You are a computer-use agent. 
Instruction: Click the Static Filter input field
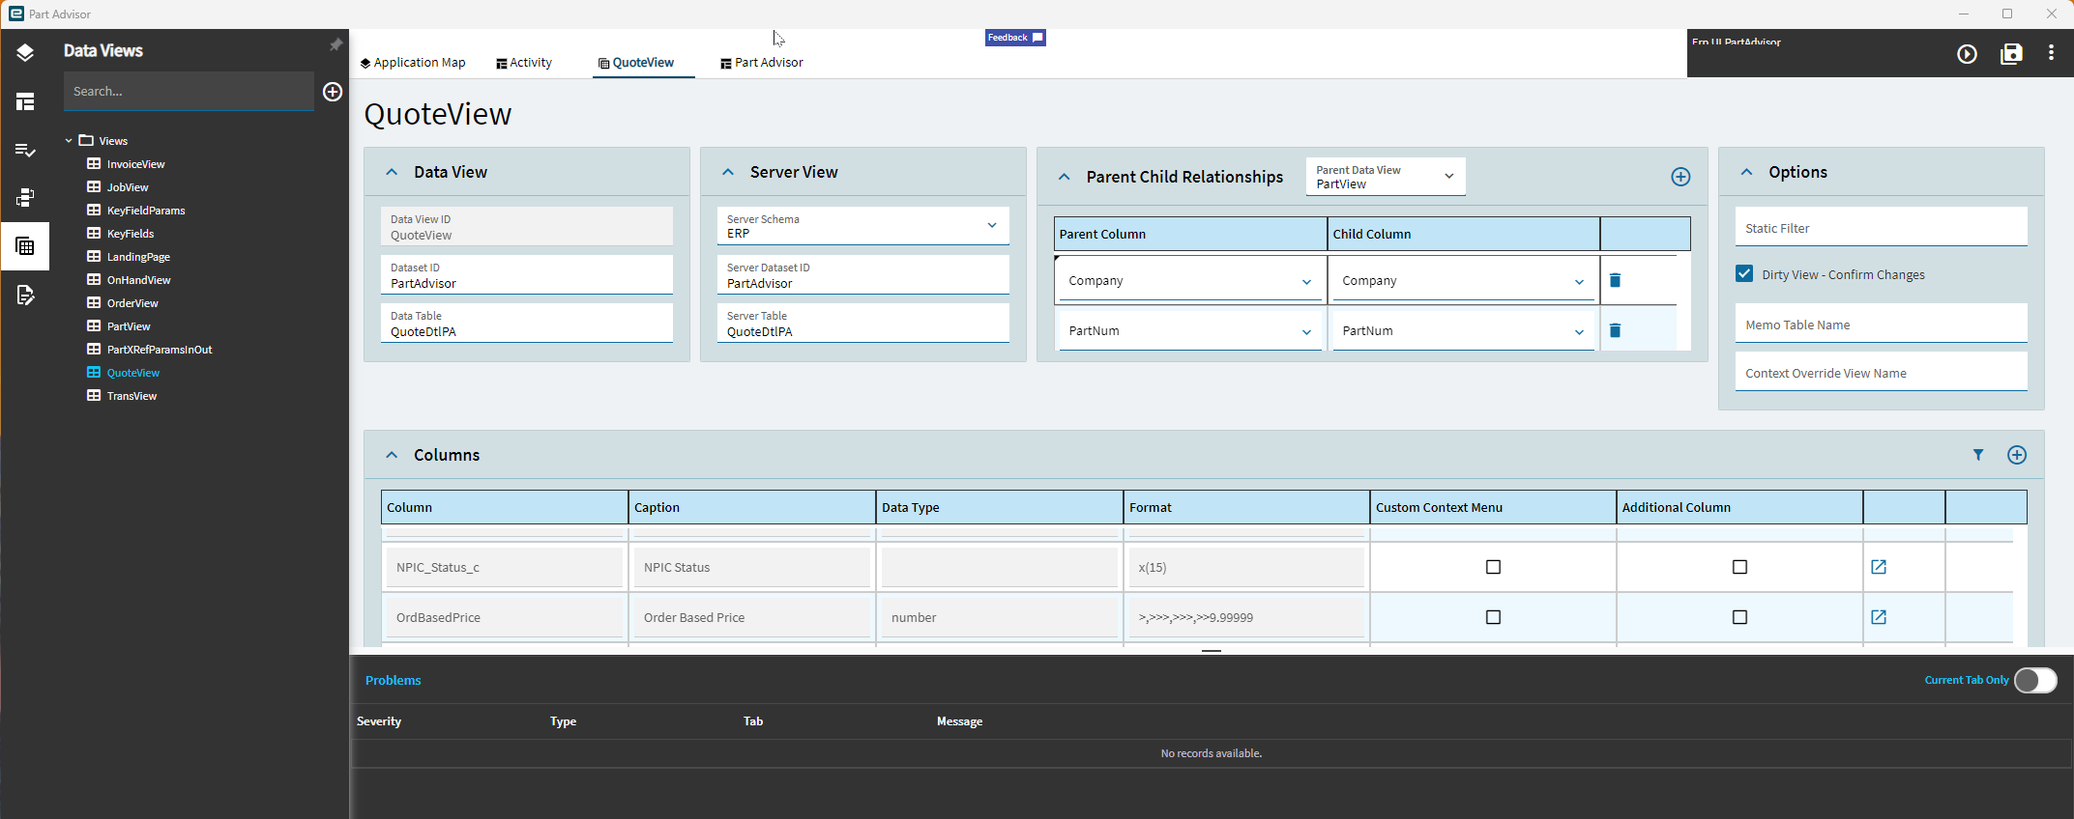[1880, 228]
